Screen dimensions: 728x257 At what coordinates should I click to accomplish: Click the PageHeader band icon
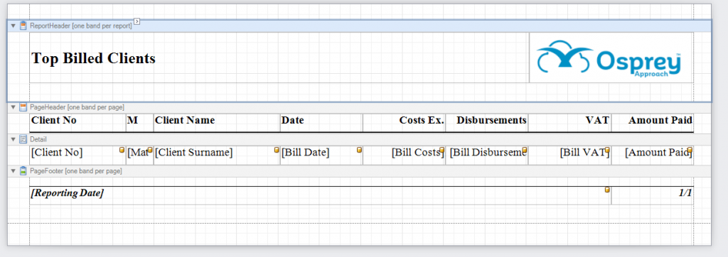(23, 107)
